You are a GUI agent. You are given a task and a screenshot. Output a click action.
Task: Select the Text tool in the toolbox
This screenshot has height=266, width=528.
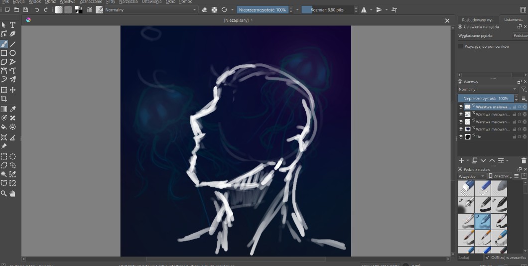[x=13, y=25]
